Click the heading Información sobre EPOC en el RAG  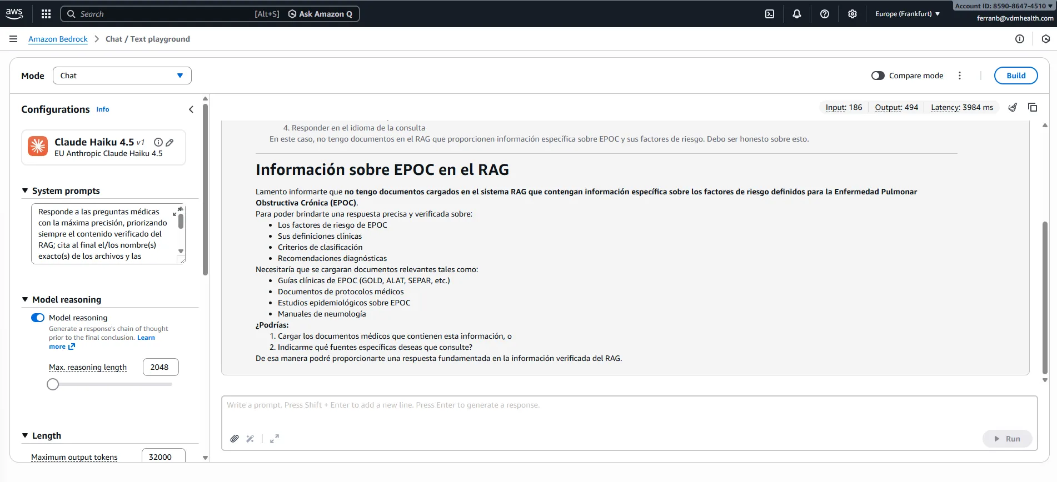pyautogui.click(x=382, y=169)
